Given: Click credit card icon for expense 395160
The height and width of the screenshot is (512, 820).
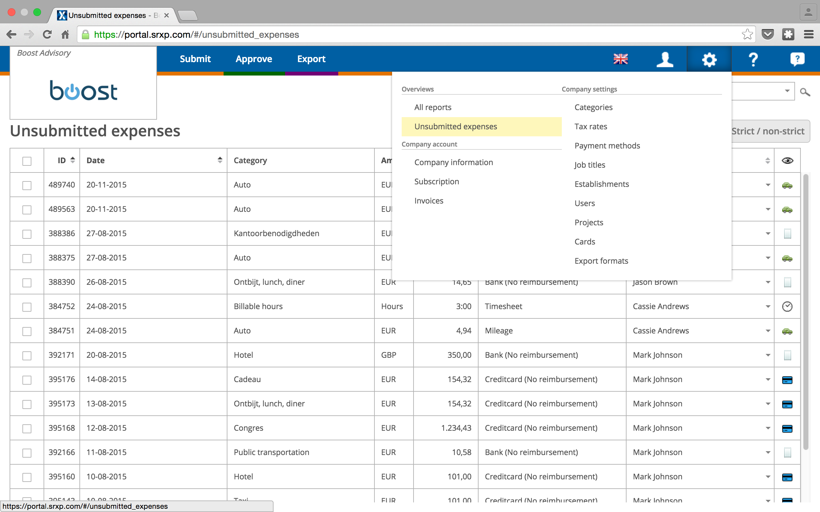Looking at the screenshot, I should click(787, 477).
